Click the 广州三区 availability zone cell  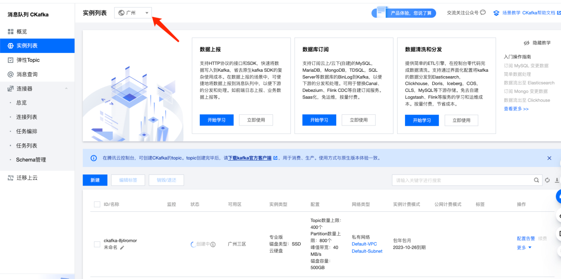[x=237, y=244]
